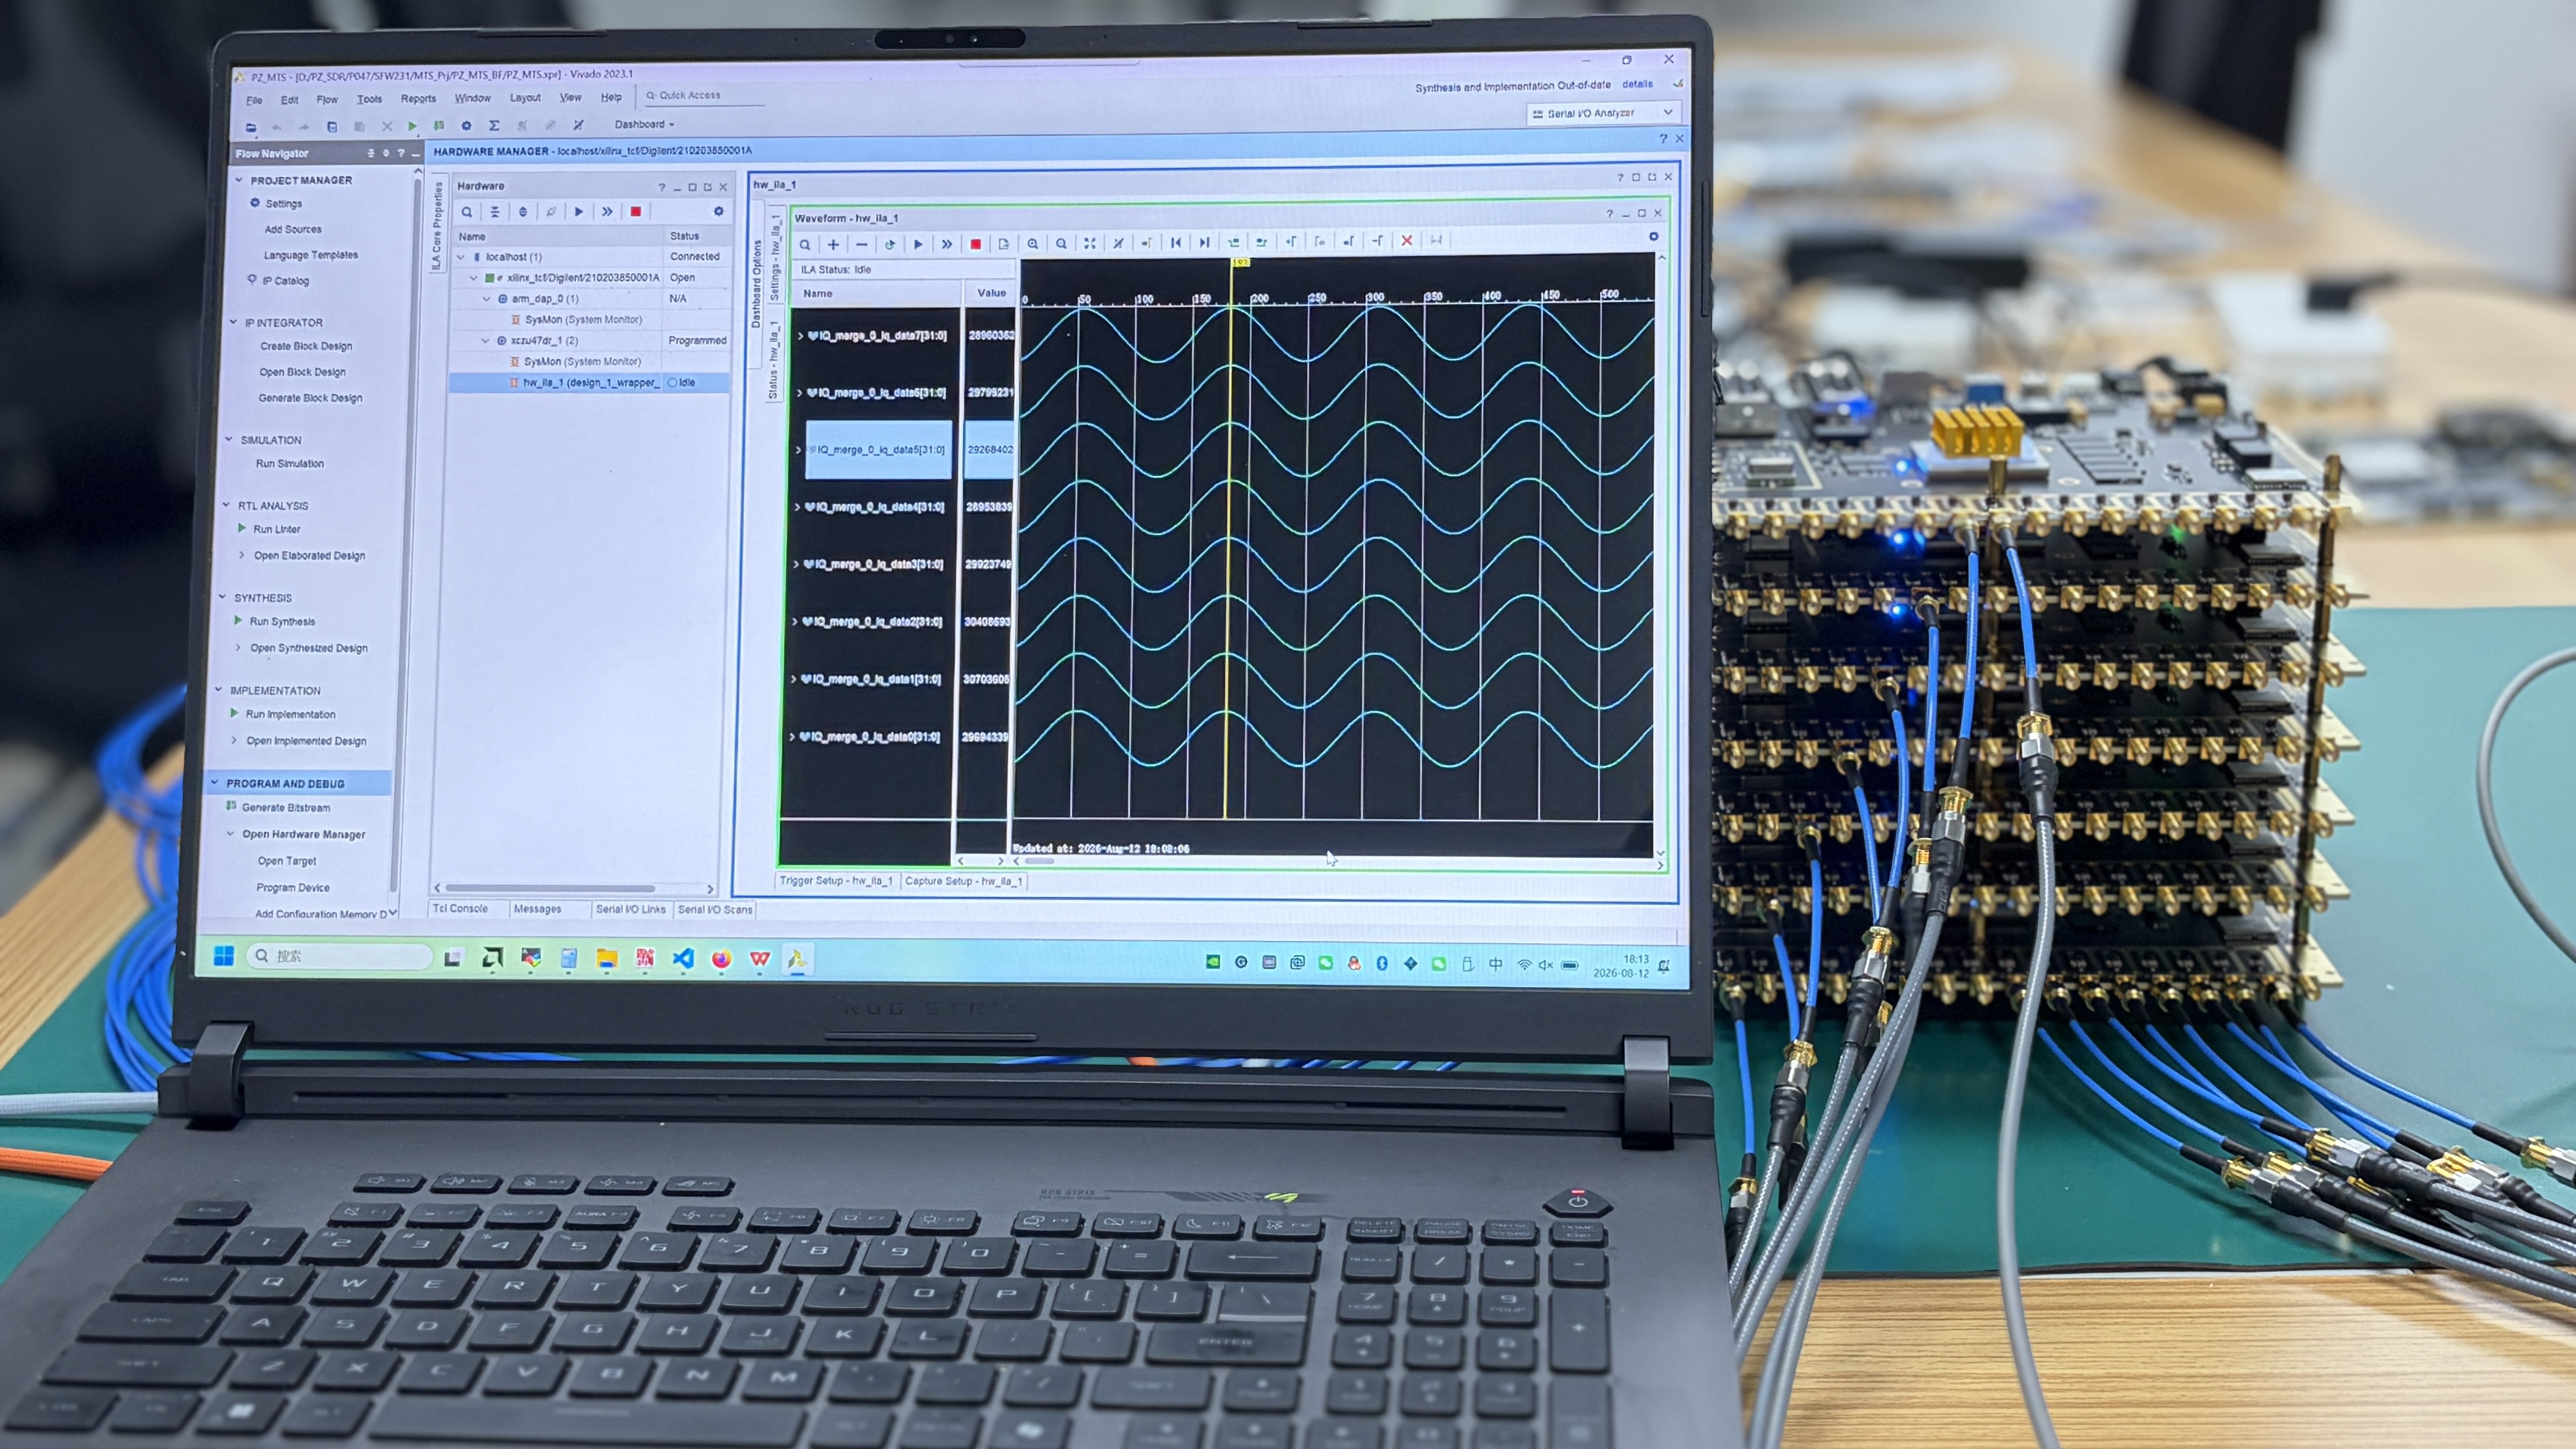Go to first sample in the waveform
The width and height of the screenshot is (2576, 1449).
[x=1176, y=242]
